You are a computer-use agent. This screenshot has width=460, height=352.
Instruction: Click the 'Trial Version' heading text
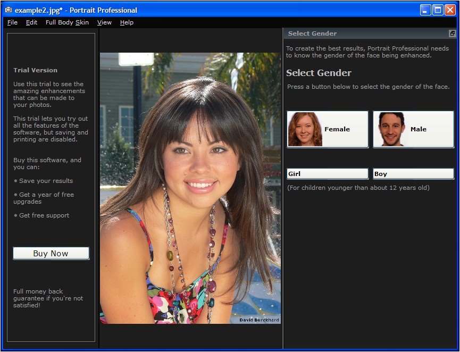point(35,70)
